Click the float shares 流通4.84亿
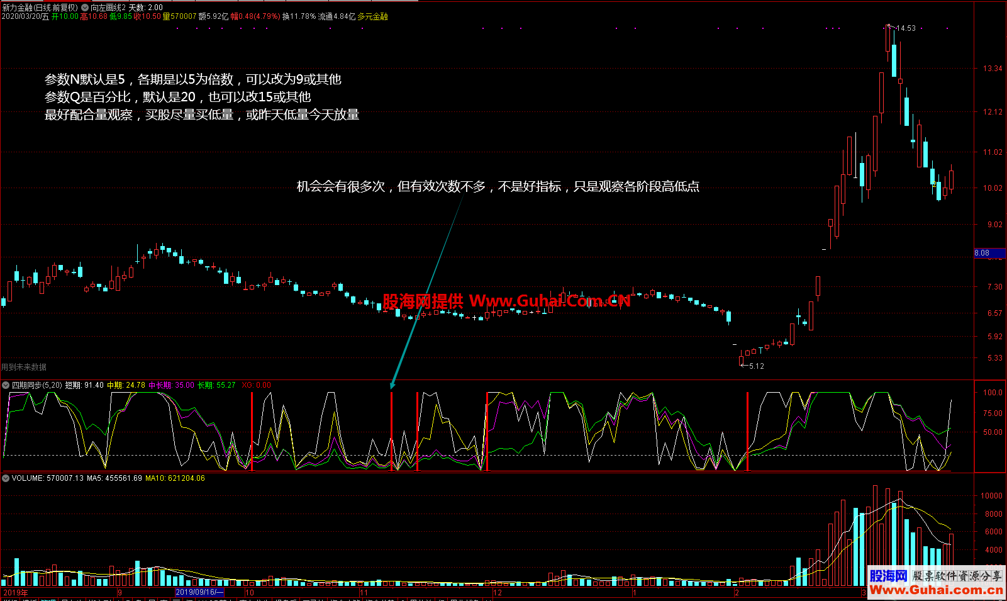The height and width of the screenshot is (601, 1007). tap(337, 16)
